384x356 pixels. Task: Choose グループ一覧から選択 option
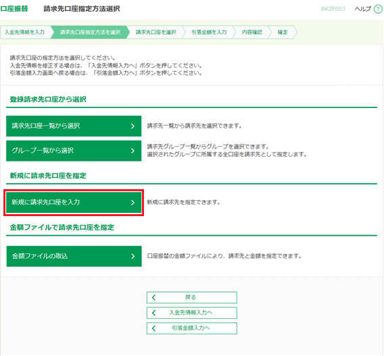[x=74, y=151]
